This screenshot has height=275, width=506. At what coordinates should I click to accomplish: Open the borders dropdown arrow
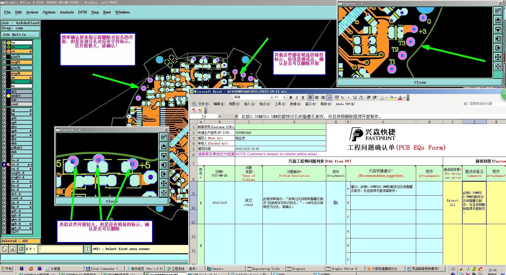tap(386, 98)
